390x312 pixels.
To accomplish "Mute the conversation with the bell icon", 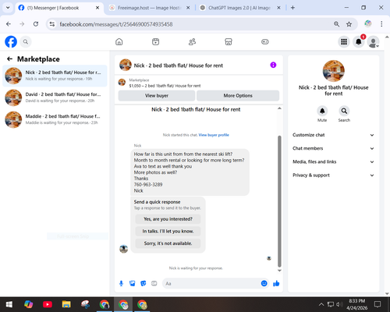I will pos(322,111).
